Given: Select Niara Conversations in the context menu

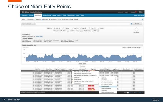Looking at the screenshot, I should point(106,88).
